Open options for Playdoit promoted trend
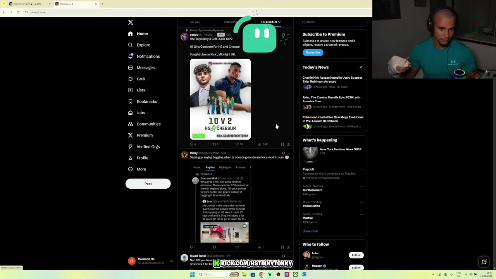 [x=362, y=169]
